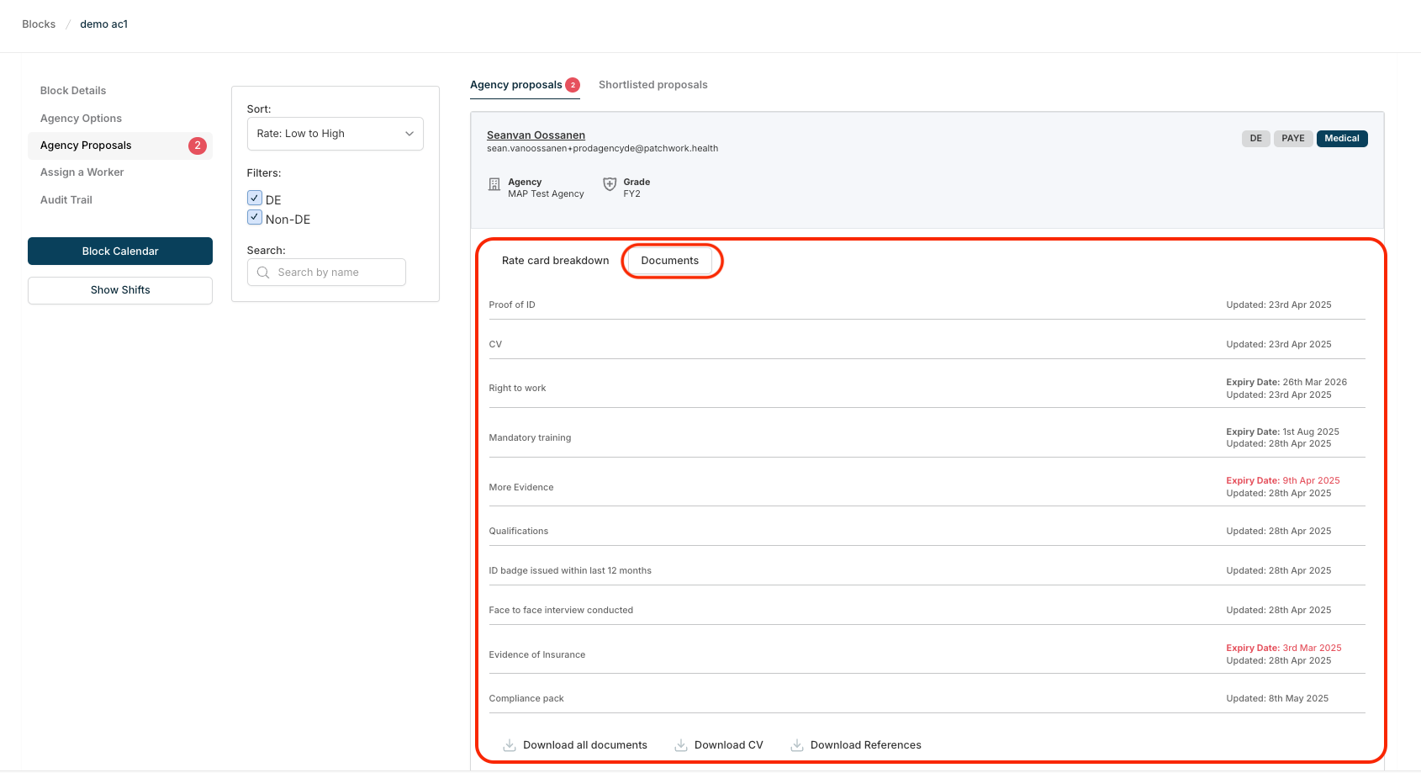The width and height of the screenshot is (1421, 773).
Task: Open Seanvan Oossanen profile link
Action: click(x=536, y=135)
